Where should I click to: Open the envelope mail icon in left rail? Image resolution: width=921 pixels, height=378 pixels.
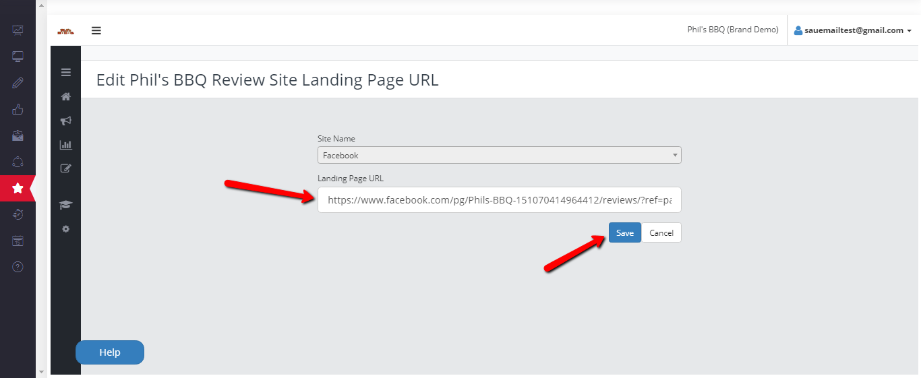tap(18, 135)
